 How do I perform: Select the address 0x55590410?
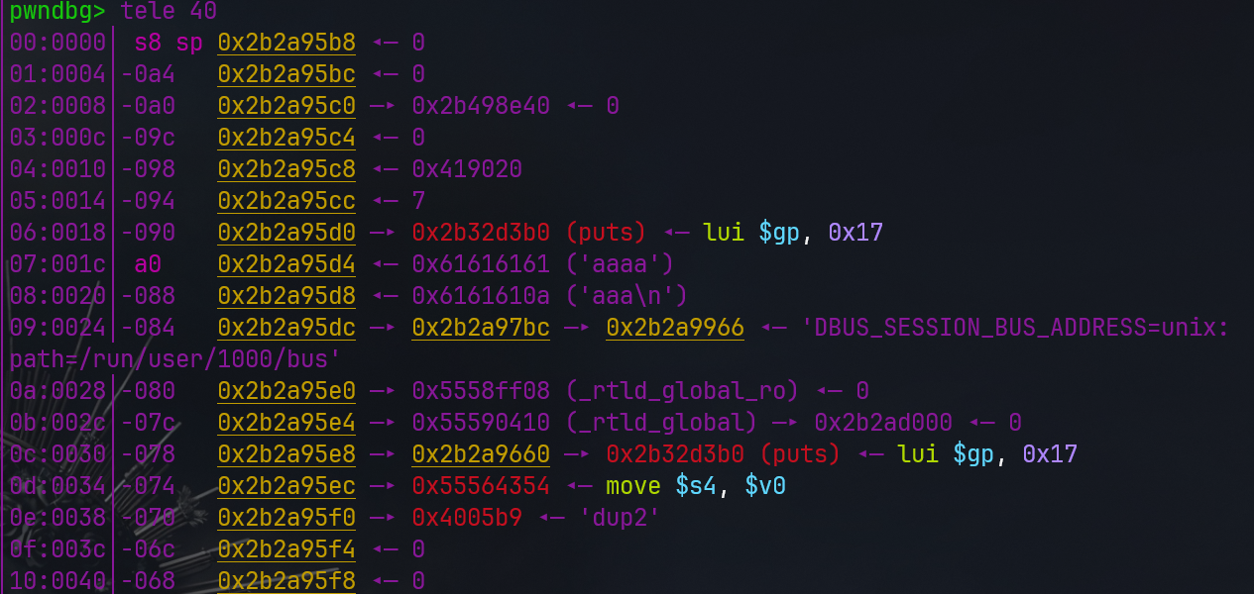481,423
